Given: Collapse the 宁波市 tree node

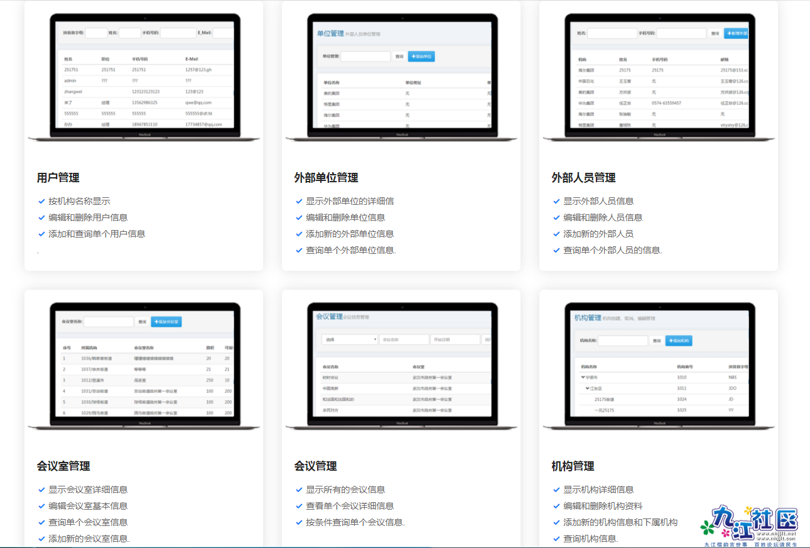Looking at the screenshot, I should click(x=582, y=378).
